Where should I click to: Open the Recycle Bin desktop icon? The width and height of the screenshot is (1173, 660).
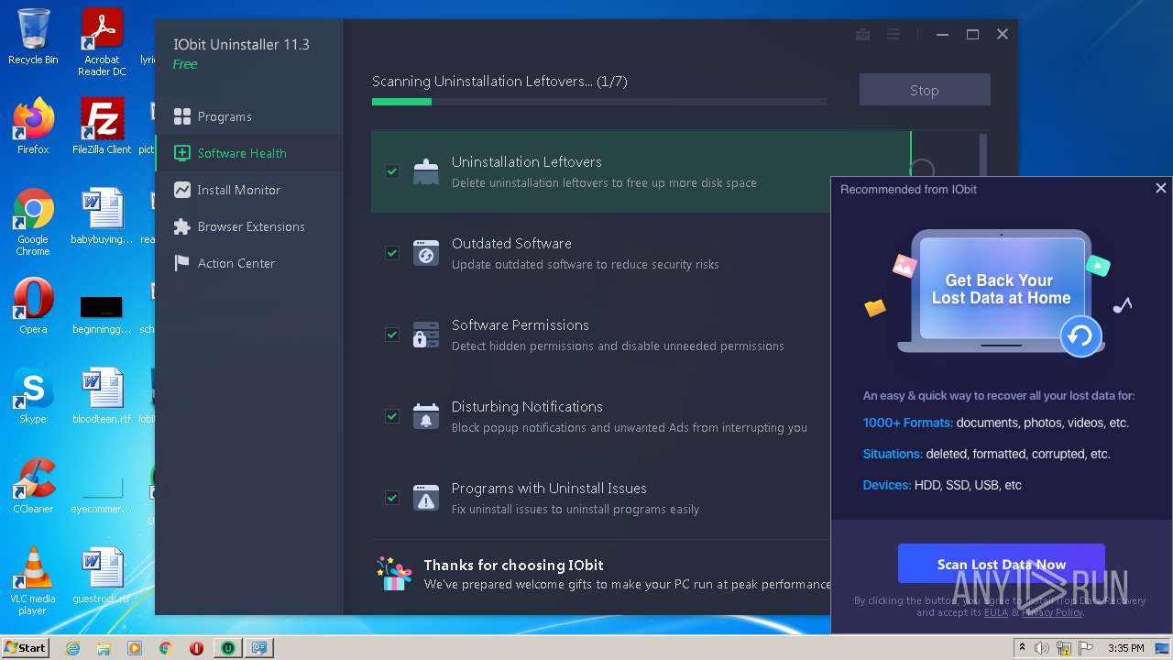click(x=33, y=38)
